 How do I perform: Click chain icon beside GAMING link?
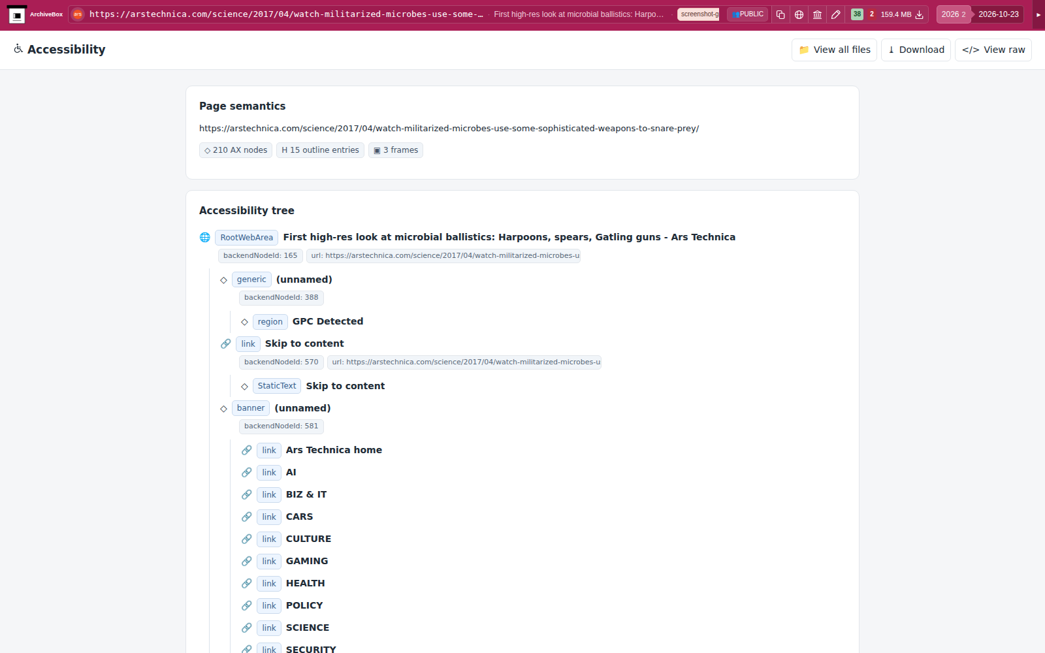pyautogui.click(x=246, y=561)
